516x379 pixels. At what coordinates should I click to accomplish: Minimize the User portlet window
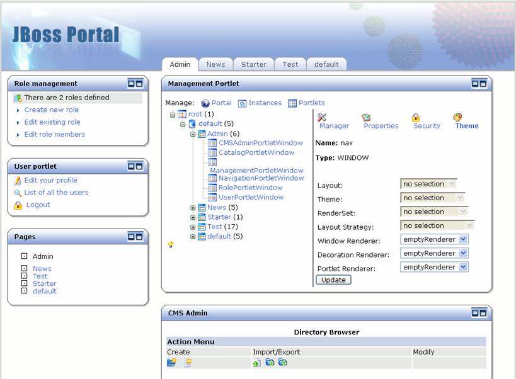pyautogui.click(x=131, y=166)
